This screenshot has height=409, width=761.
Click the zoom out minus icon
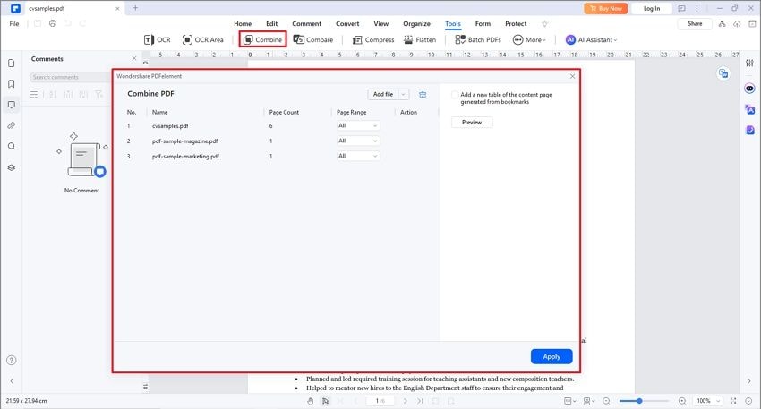606,401
